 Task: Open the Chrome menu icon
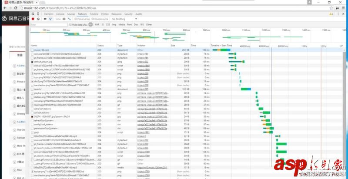[x=343, y=8]
